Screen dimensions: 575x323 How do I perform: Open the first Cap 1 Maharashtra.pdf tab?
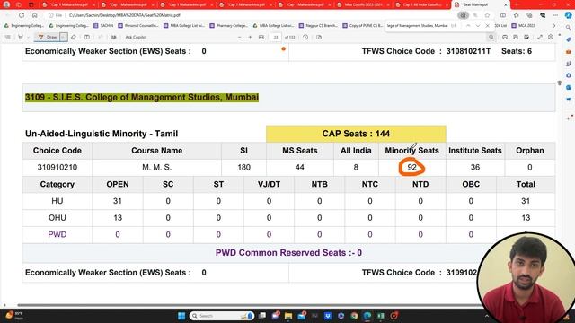pos(69,4)
